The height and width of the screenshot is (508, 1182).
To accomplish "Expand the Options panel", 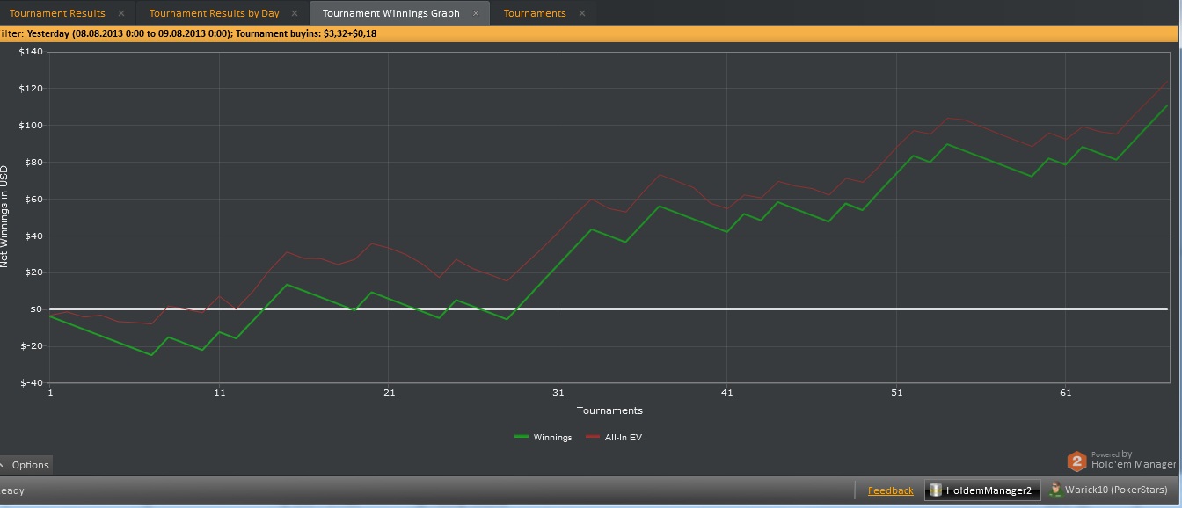I will click(26, 465).
